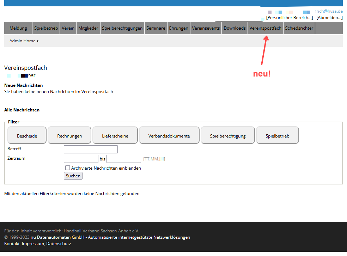The image size is (347, 256).
Task: Open the Schiedsrichter menu
Action: tap(299, 28)
